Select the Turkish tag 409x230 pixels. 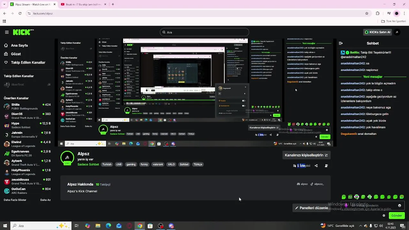(107, 165)
